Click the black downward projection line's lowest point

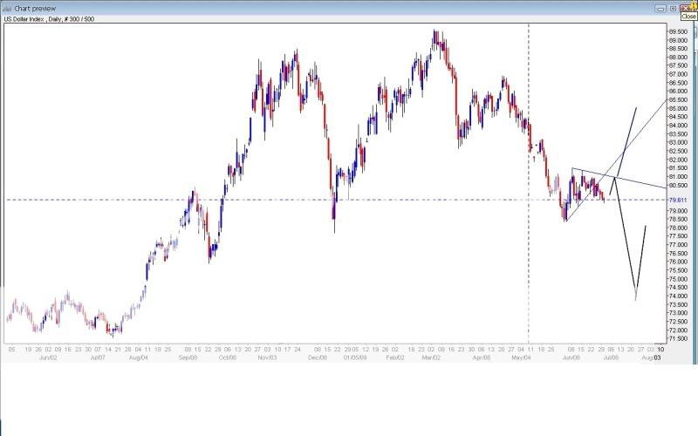pos(635,300)
